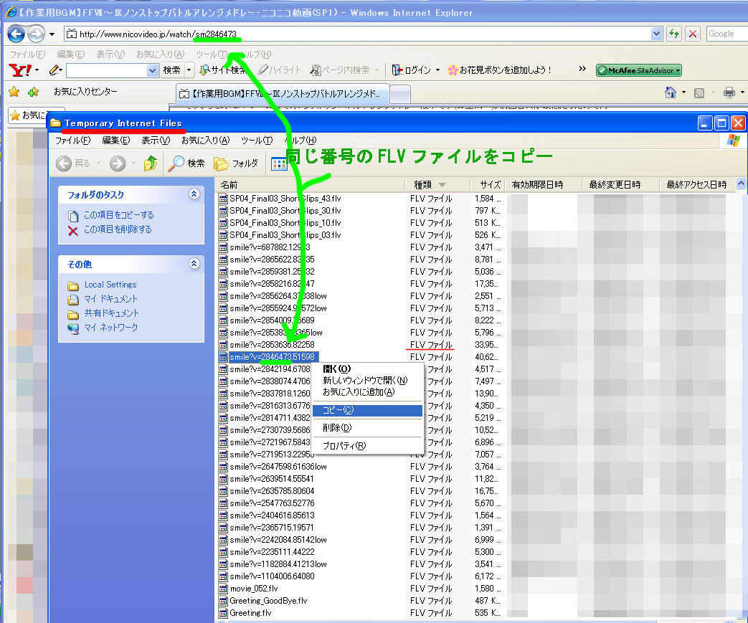748x623 pixels.
Task: Click the IE back navigation arrow
Action: pos(16,34)
